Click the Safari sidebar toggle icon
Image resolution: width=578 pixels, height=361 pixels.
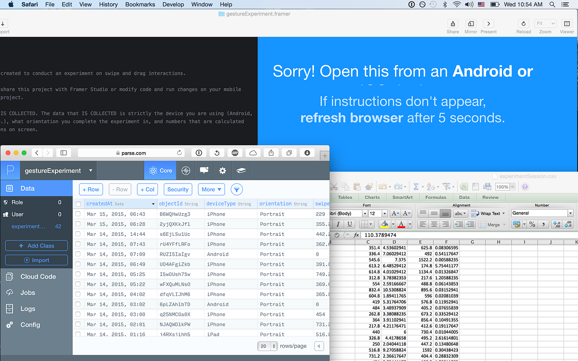(64, 153)
